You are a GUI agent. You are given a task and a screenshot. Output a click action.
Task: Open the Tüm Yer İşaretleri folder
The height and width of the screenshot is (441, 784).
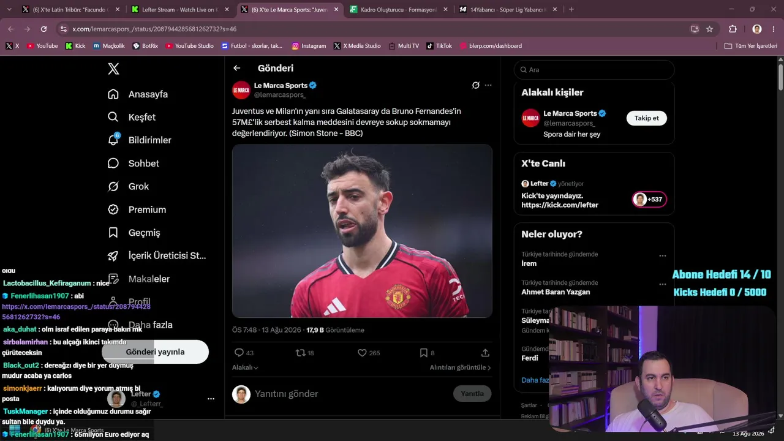[750, 46]
